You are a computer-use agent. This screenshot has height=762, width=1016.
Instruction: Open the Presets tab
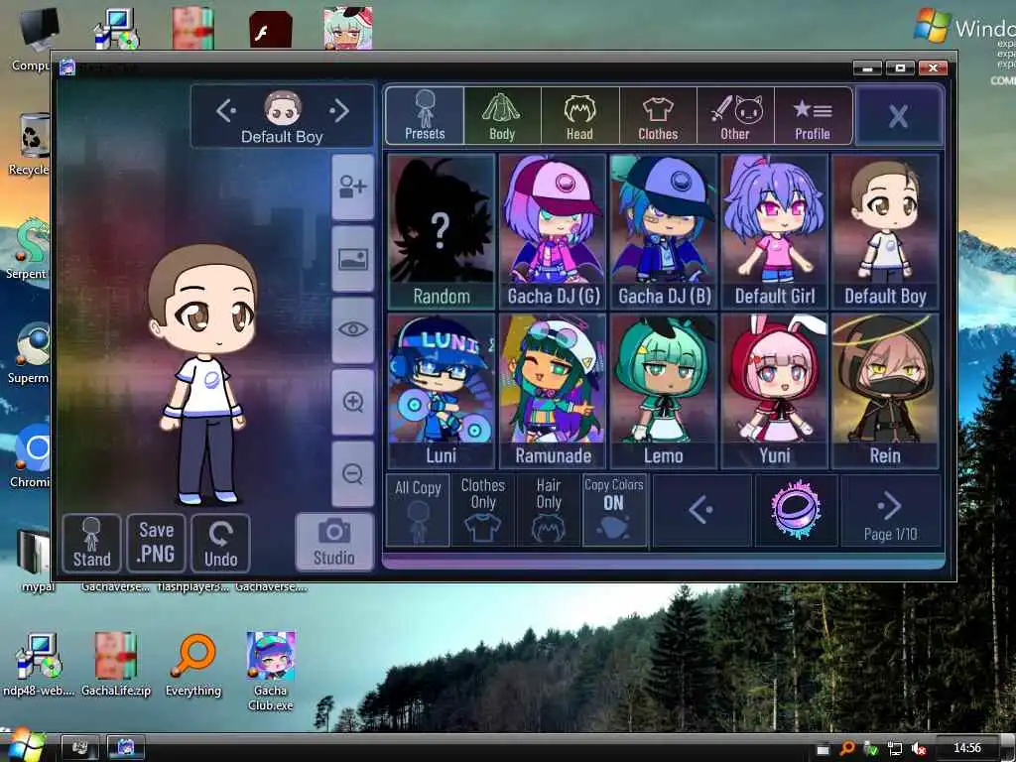(425, 116)
